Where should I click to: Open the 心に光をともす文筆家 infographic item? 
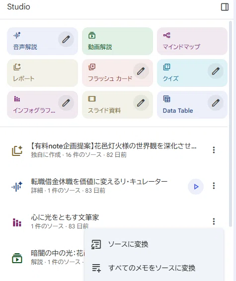click(108, 221)
